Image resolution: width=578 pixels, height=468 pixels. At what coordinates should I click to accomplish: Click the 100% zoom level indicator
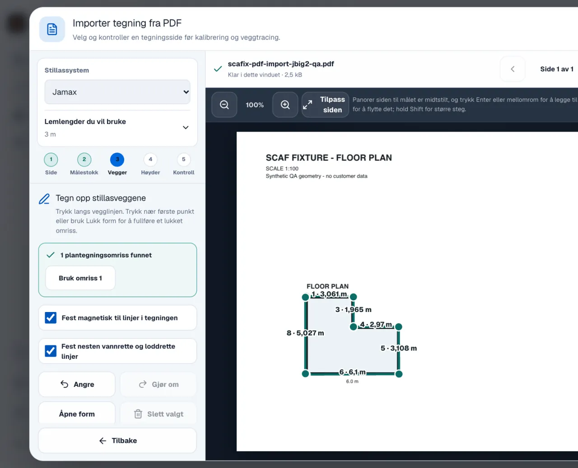[x=255, y=105]
